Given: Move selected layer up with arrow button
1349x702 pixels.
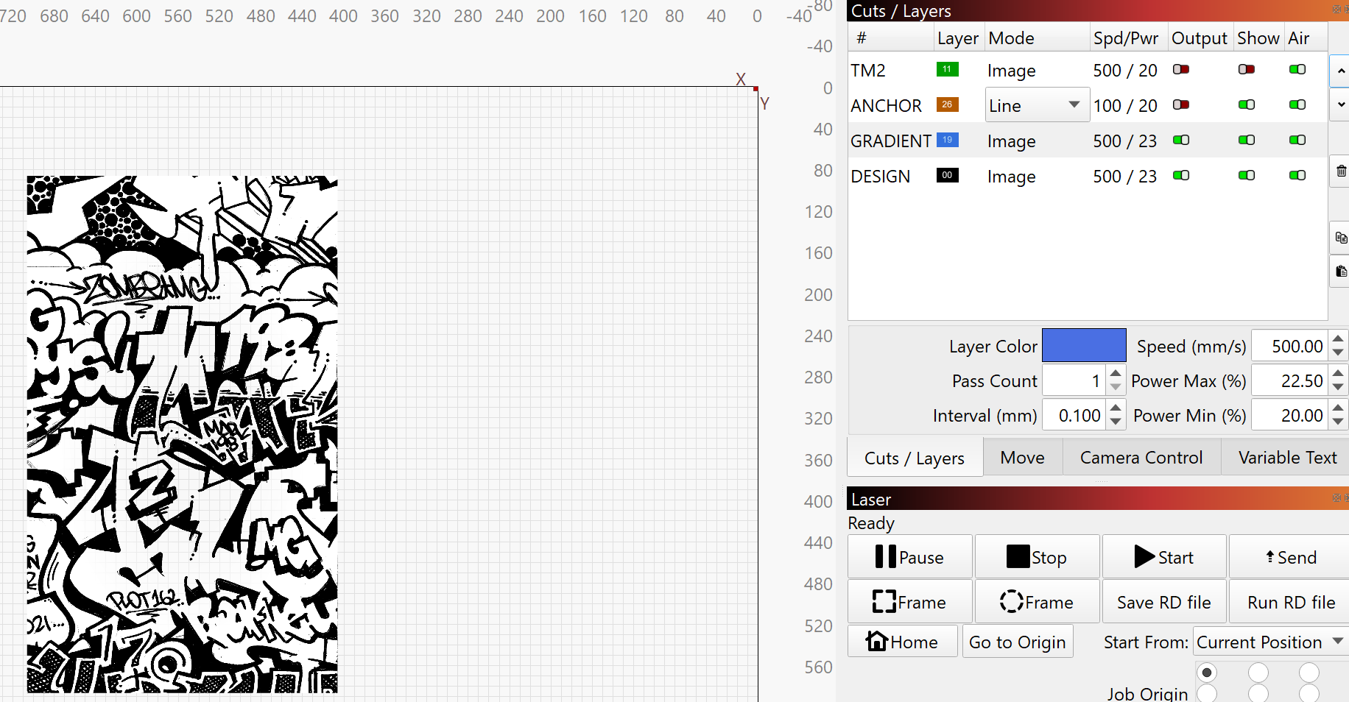Looking at the screenshot, I should click(x=1340, y=71).
